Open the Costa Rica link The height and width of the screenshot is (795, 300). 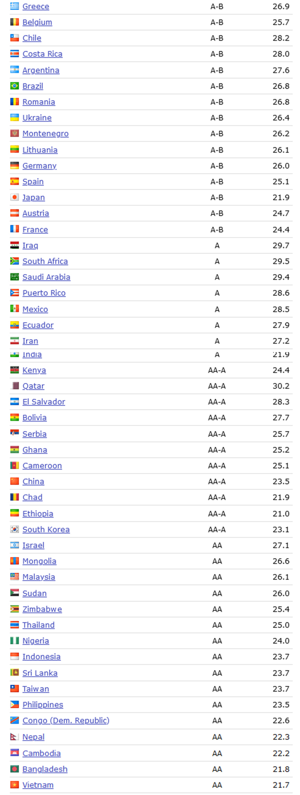[x=43, y=54]
